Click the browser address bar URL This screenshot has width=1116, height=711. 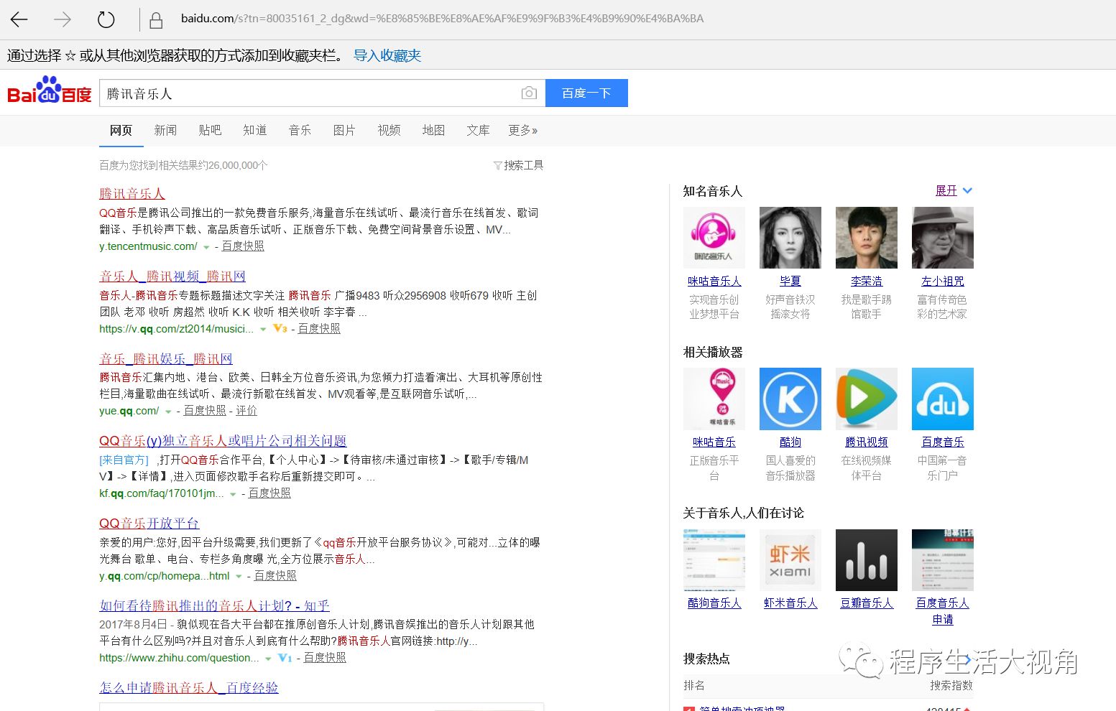(x=442, y=19)
